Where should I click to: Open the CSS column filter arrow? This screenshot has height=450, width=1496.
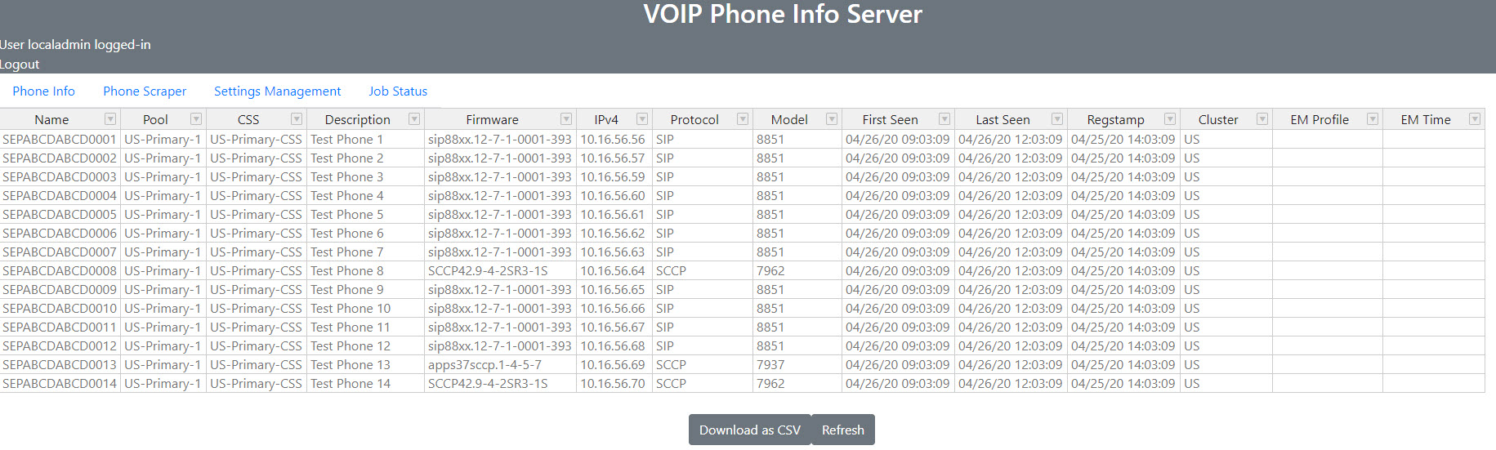pyautogui.click(x=297, y=119)
